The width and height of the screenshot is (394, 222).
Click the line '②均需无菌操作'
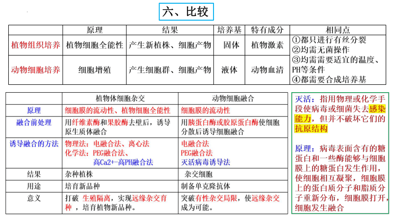pyautogui.click(x=321, y=50)
